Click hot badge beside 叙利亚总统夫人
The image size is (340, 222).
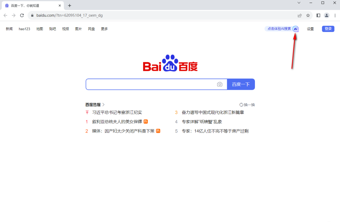146,122
